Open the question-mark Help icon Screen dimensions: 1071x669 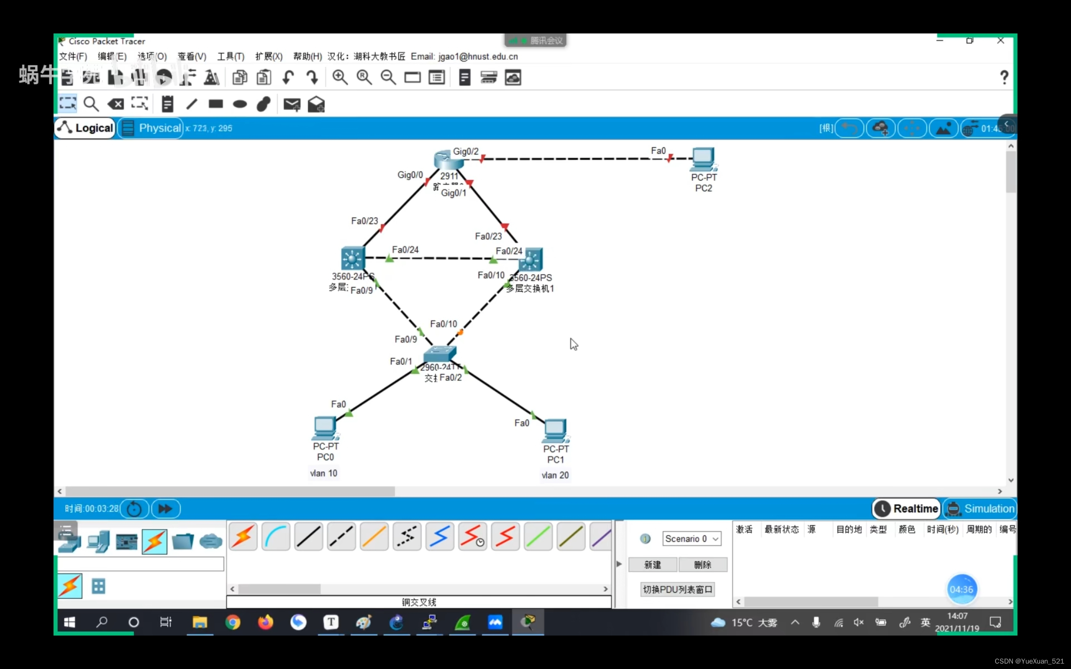(1004, 77)
